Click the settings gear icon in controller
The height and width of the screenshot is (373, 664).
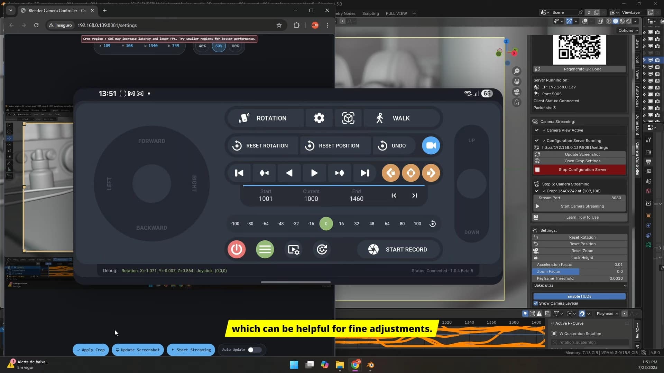[319, 118]
